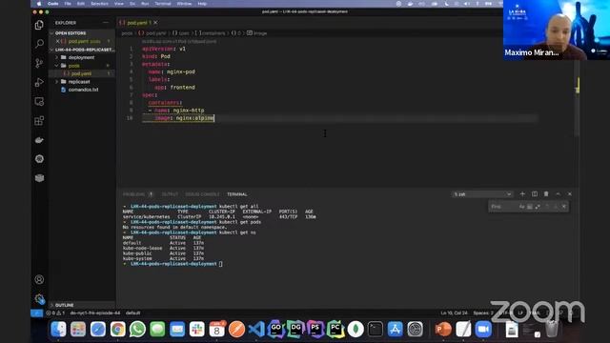Open Finder from the Dock

point(58,330)
